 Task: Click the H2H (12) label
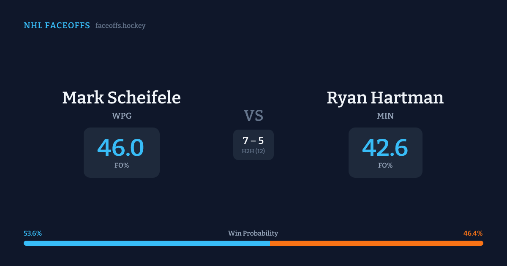pos(253,151)
